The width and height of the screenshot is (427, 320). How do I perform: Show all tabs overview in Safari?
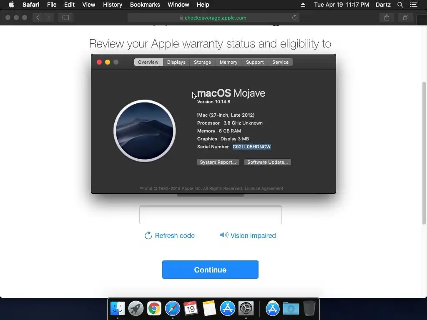[x=405, y=17]
